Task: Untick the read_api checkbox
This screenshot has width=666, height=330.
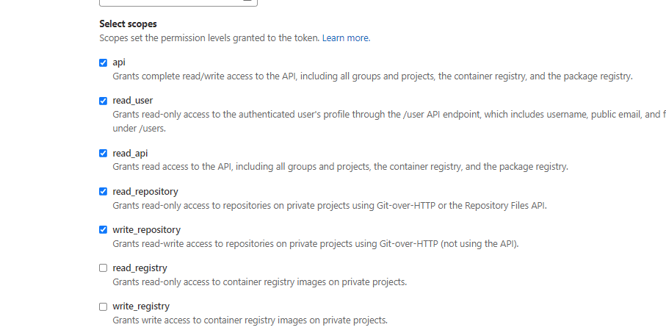Action: [104, 154]
